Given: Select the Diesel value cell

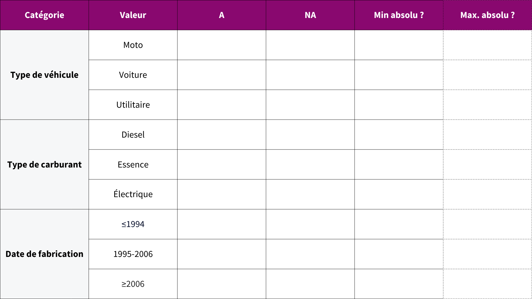Looking at the screenshot, I should [133, 135].
